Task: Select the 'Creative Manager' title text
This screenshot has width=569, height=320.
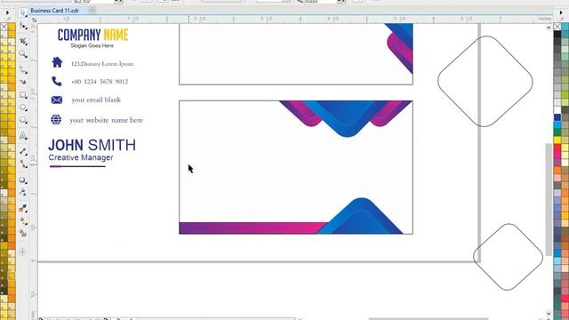Action: [x=81, y=158]
